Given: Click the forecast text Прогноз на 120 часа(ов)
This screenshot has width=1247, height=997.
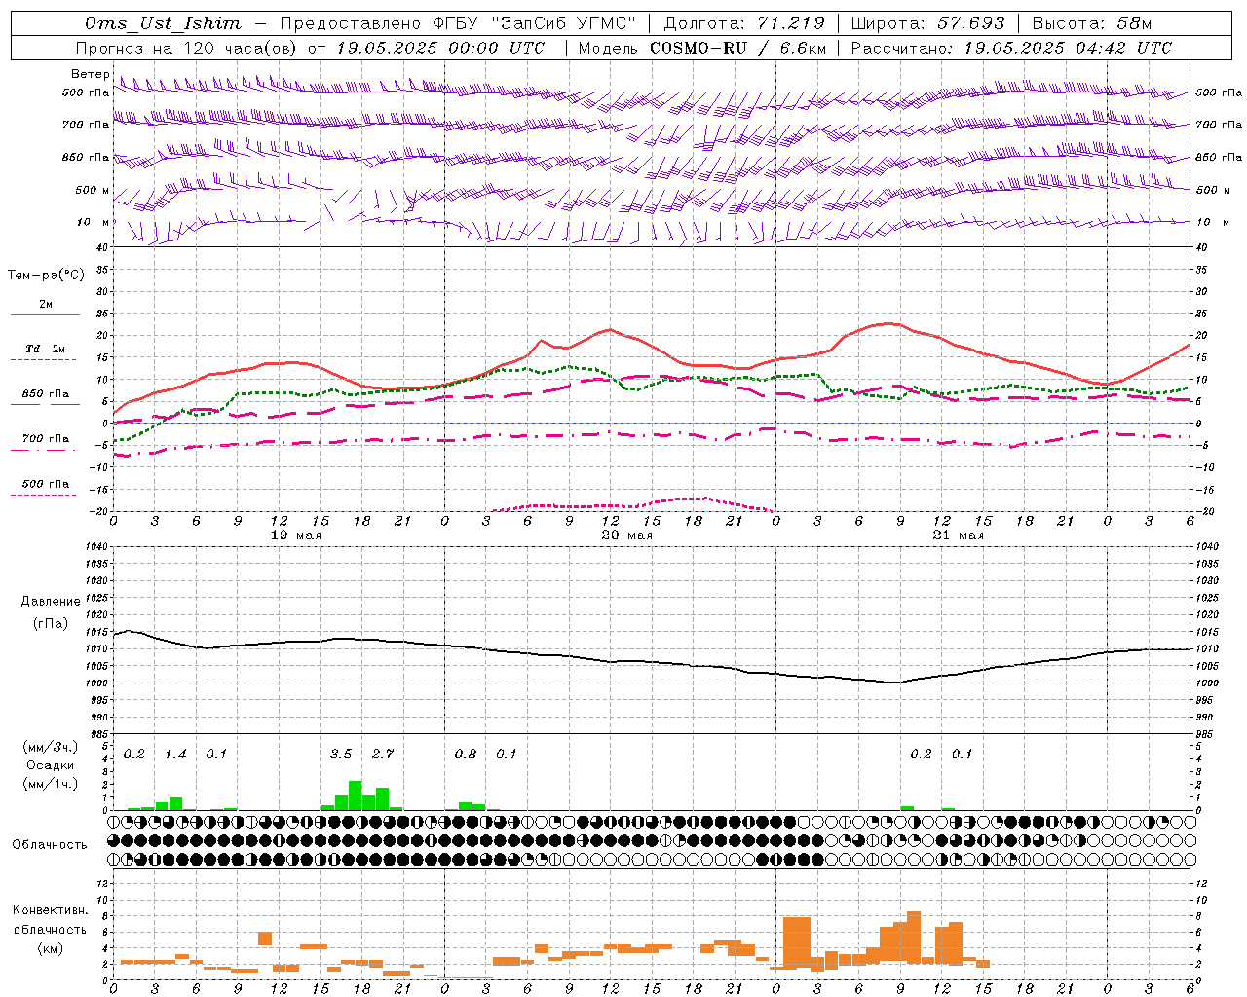Looking at the screenshot, I should tap(187, 48).
